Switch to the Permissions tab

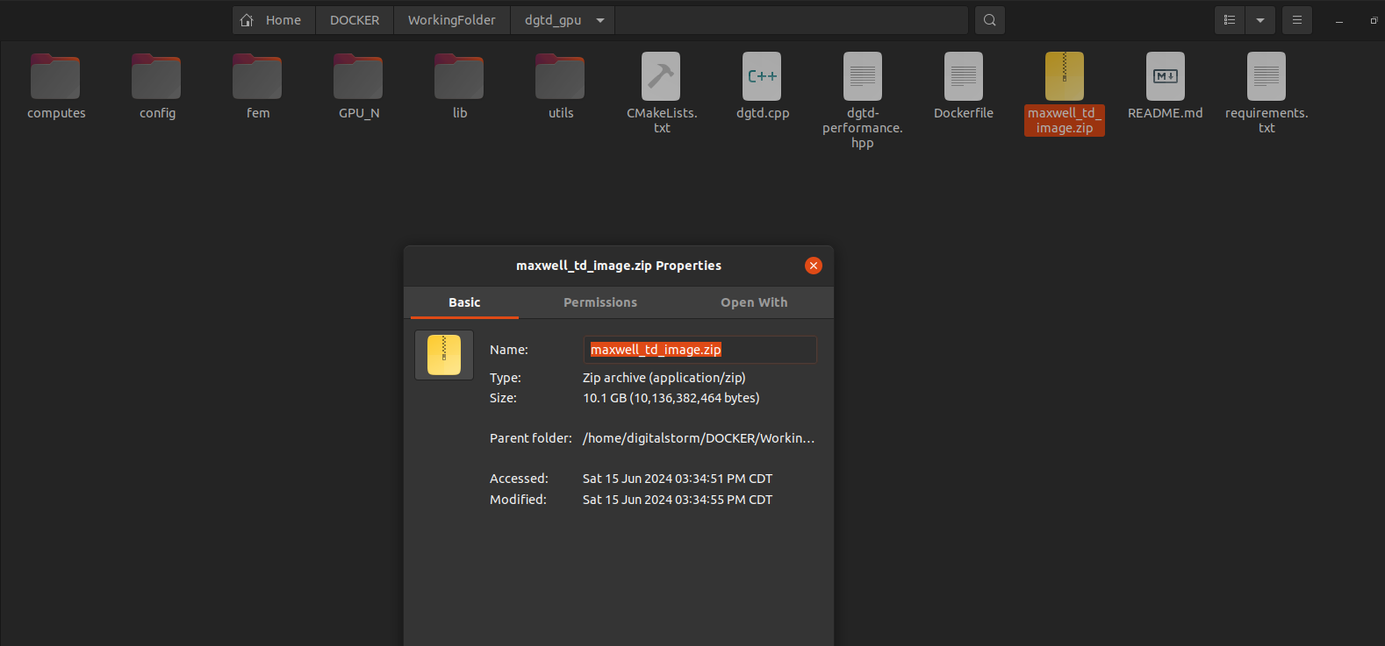[x=600, y=302]
